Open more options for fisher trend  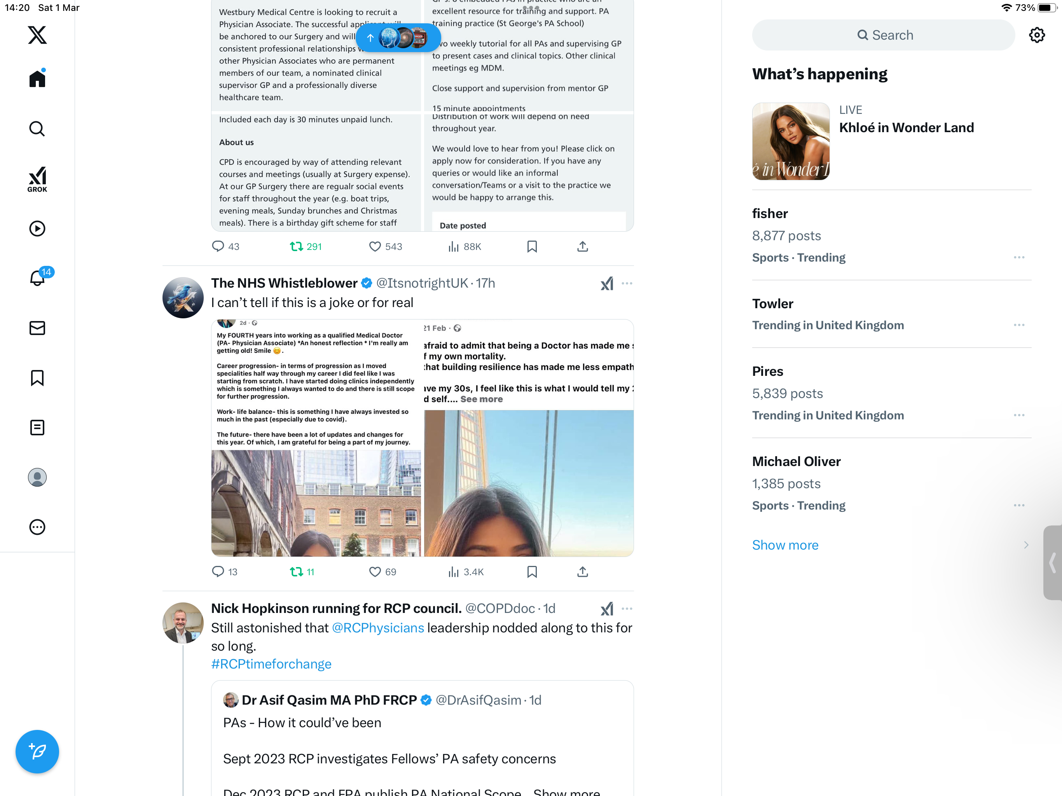coord(1019,257)
